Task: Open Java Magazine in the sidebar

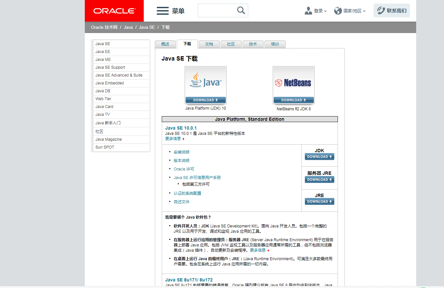Action: pos(121,139)
